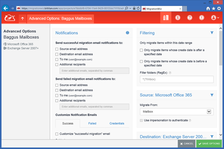Screen dimensions: 224x149
Task: Enable Source email address for successful notifications
Action: point(57,49)
